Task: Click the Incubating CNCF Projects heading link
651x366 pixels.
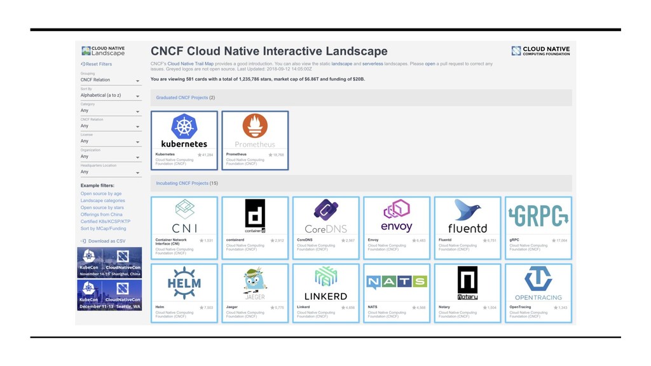Action: click(182, 183)
